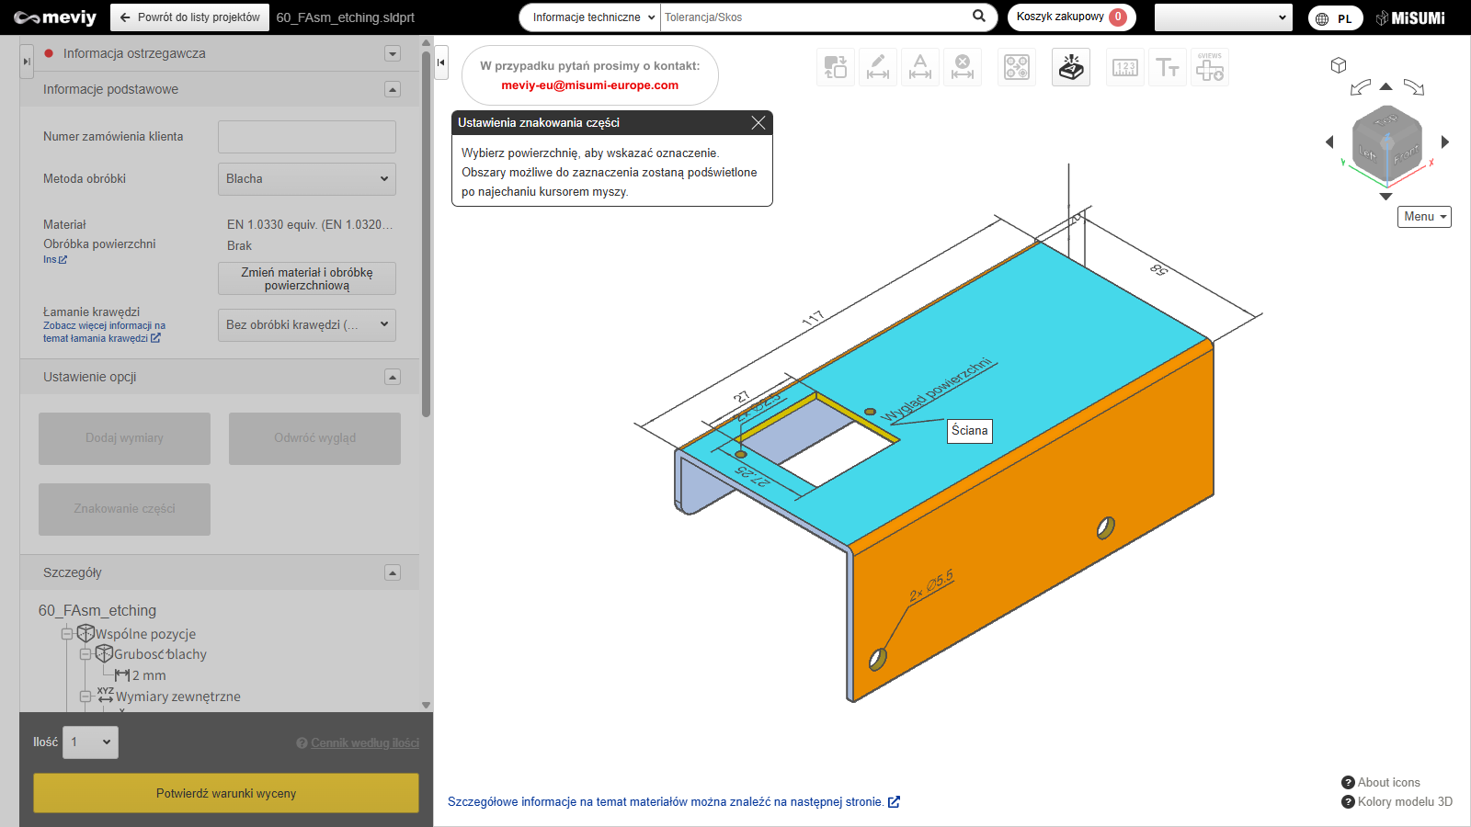Click the text size Tt icon
1471x827 pixels.
point(1168,67)
